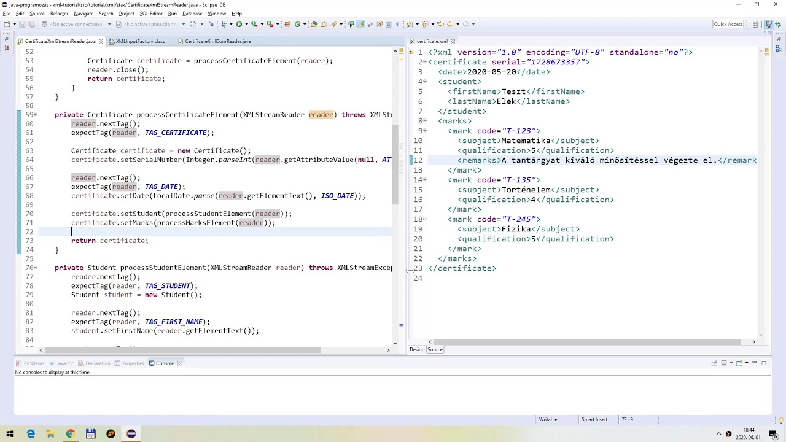Viewport: 786px width, 442px height.
Task: Click the XML editor horizontal scrollbar
Action: click(x=587, y=342)
